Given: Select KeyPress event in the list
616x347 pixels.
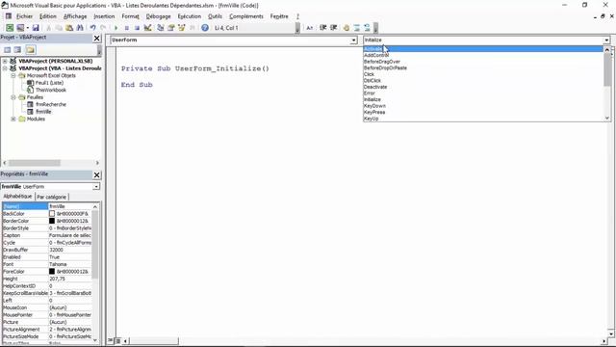Looking at the screenshot, I should tap(483, 112).
